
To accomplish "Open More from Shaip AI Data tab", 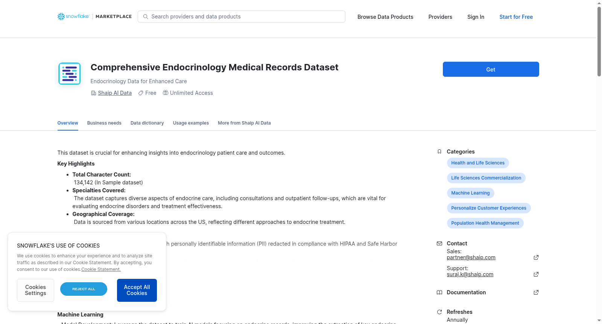I will pyautogui.click(x=244, y=123).
